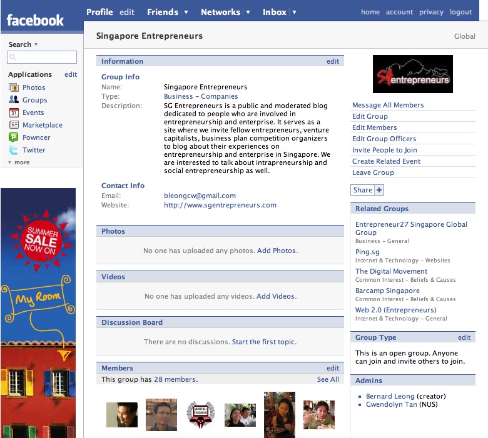The width and height of the screenshot is (488, 438).
Task: Click the Groups people icon
Action: pyautogui.click(x=14, y=100)
